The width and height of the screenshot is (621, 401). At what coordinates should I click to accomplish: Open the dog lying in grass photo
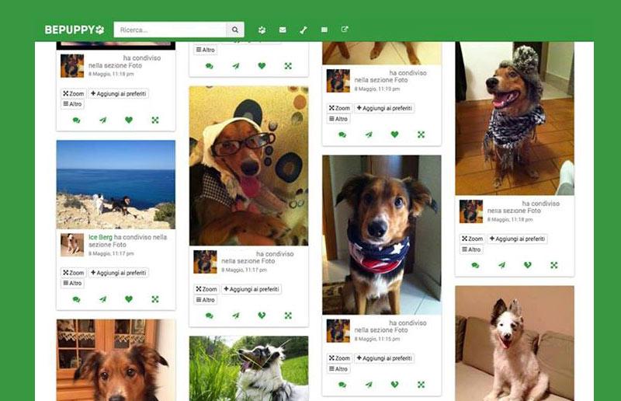point(248,368)
